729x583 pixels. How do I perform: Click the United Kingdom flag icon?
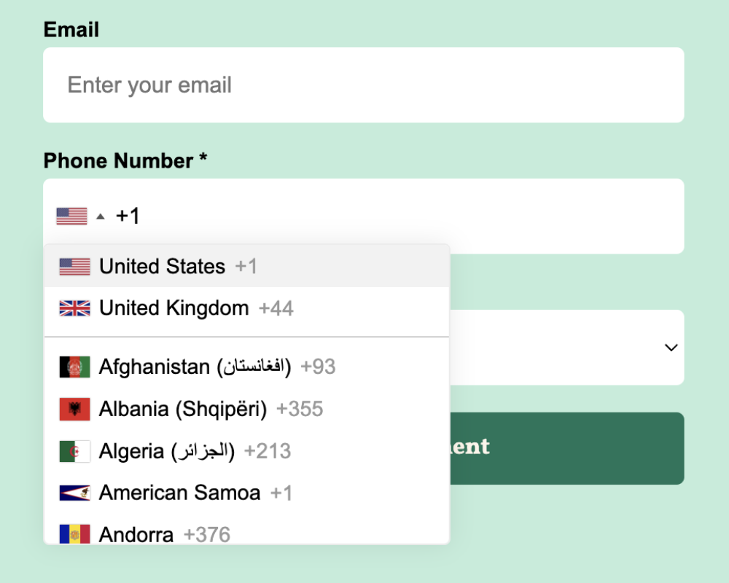(74, 308)
